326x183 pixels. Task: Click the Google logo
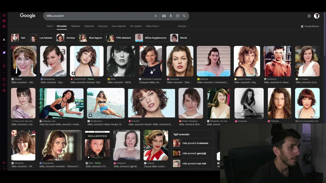point(28,16)
